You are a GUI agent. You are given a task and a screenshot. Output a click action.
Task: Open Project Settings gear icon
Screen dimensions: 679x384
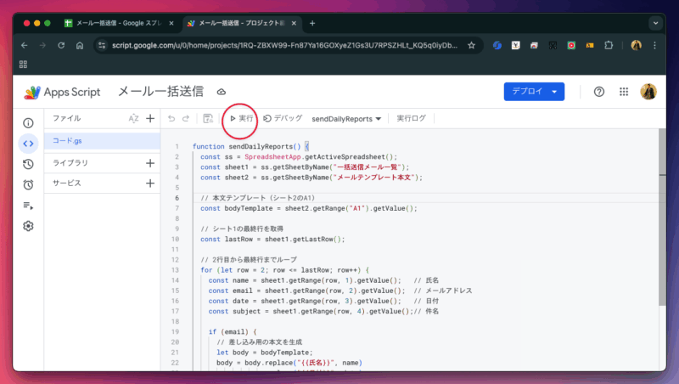tap(28, 226)
